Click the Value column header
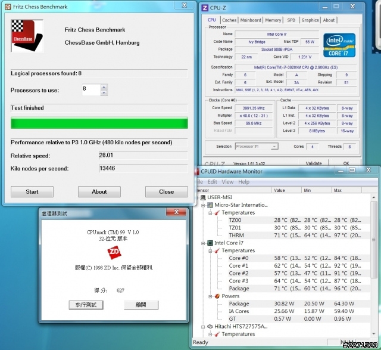The height and width of the screenshot is (350, 381). 286,190
